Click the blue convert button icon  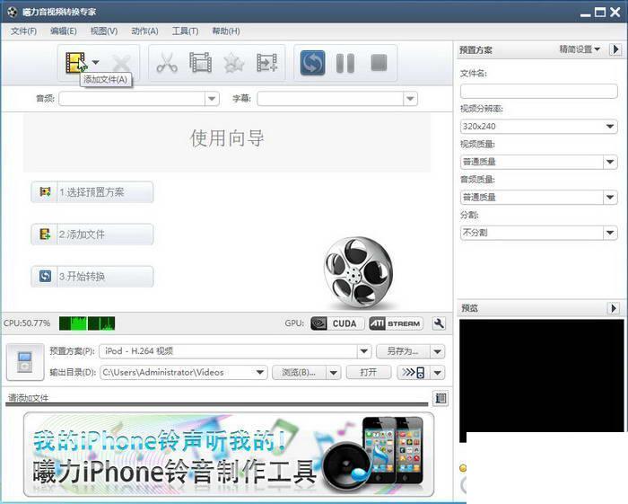point(313,63)
